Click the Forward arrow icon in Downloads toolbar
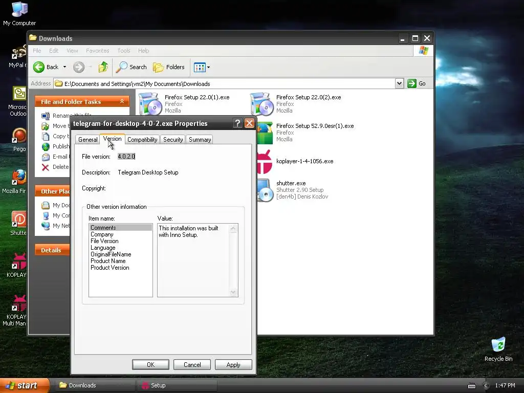524x393 pixels. [x=79, y=67]
